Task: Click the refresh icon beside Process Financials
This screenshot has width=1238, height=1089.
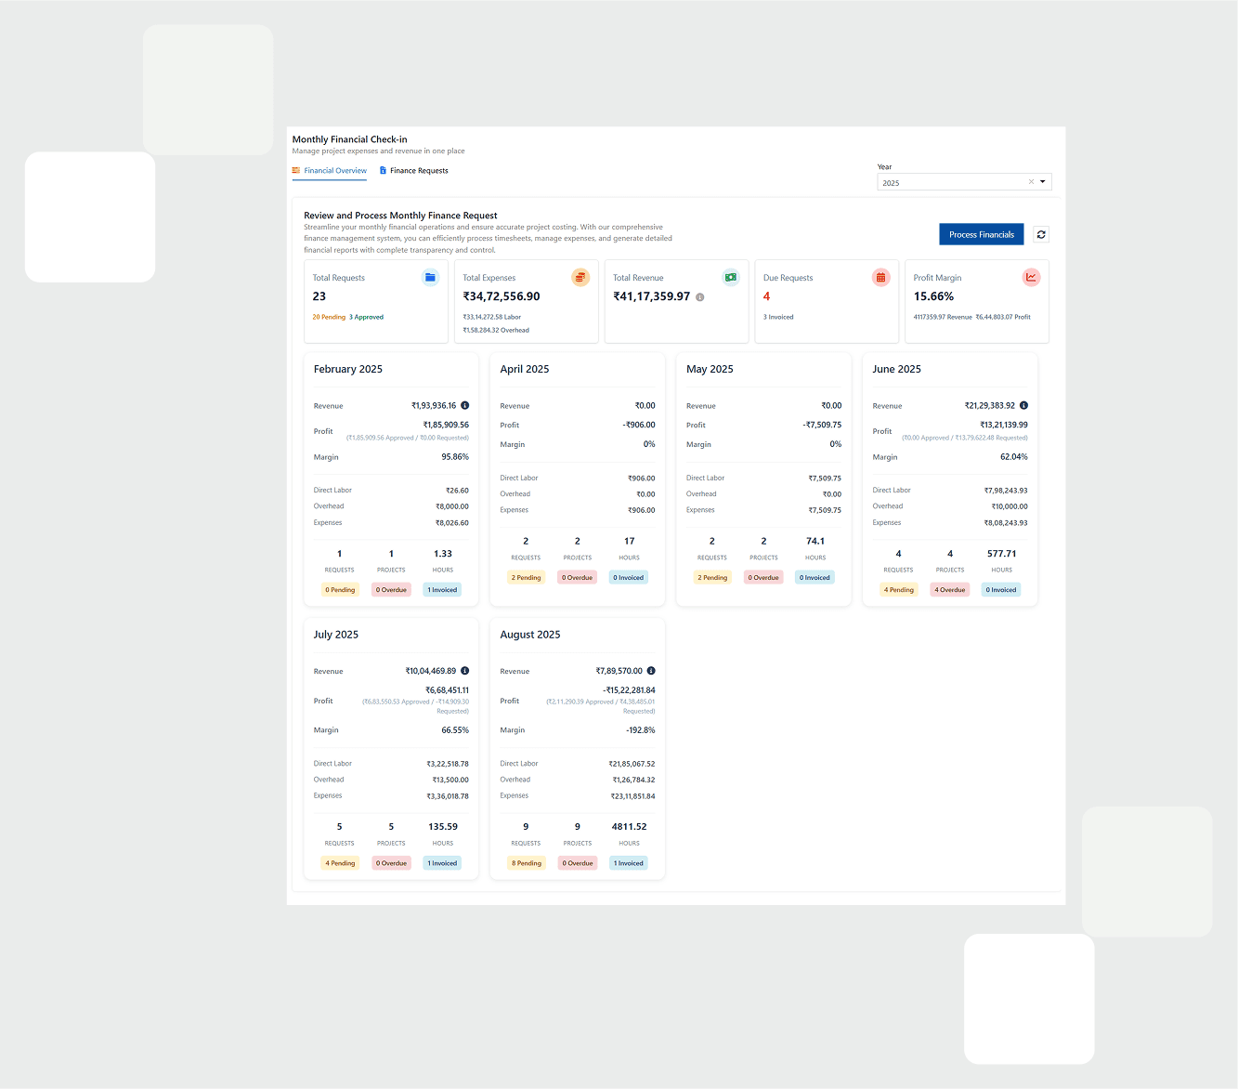Action: click(1041, 235)
